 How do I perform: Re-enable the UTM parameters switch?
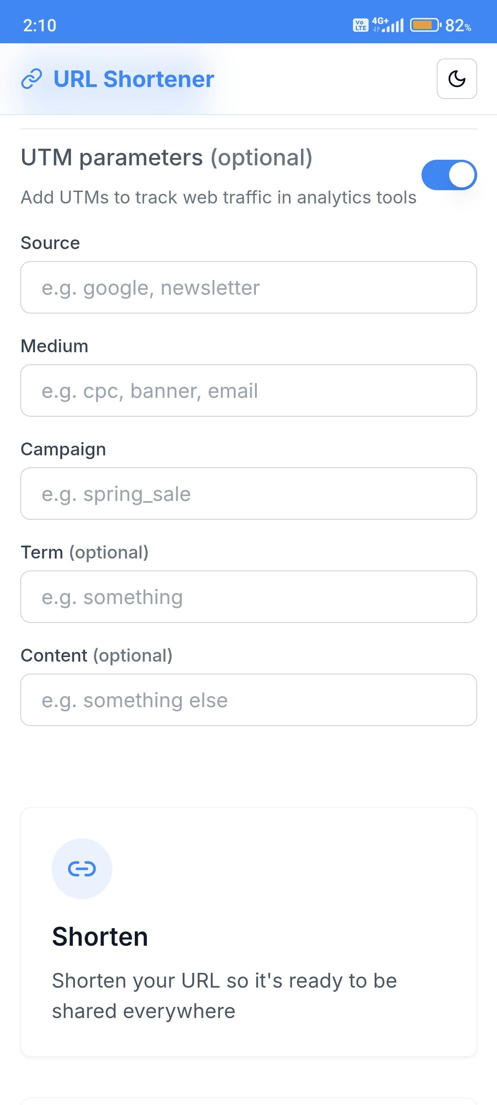pos(449,174)
